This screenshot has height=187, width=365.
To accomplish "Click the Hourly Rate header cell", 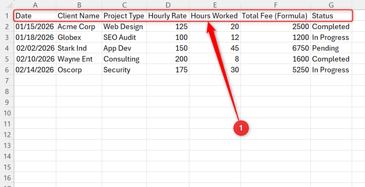I will (168, 16).
